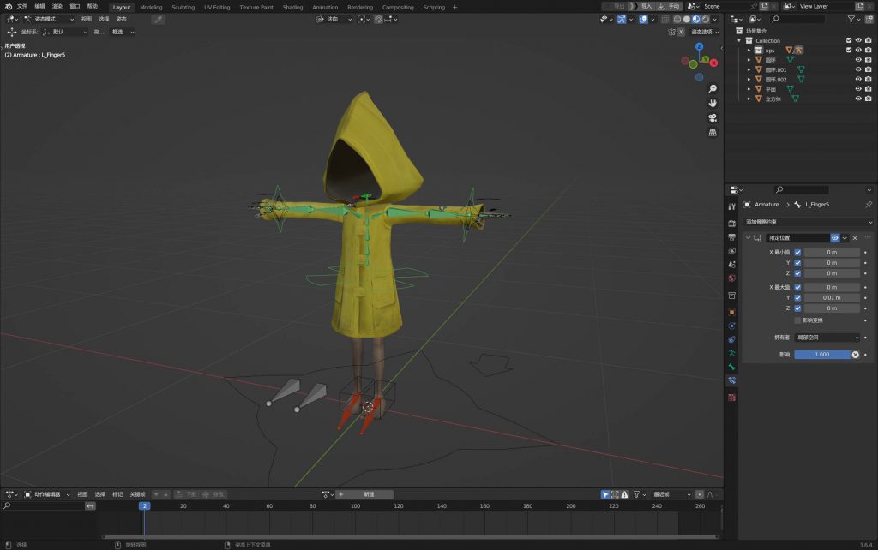Open the action editor mode dropdown
Screen dimensions: 878x550
46,494
